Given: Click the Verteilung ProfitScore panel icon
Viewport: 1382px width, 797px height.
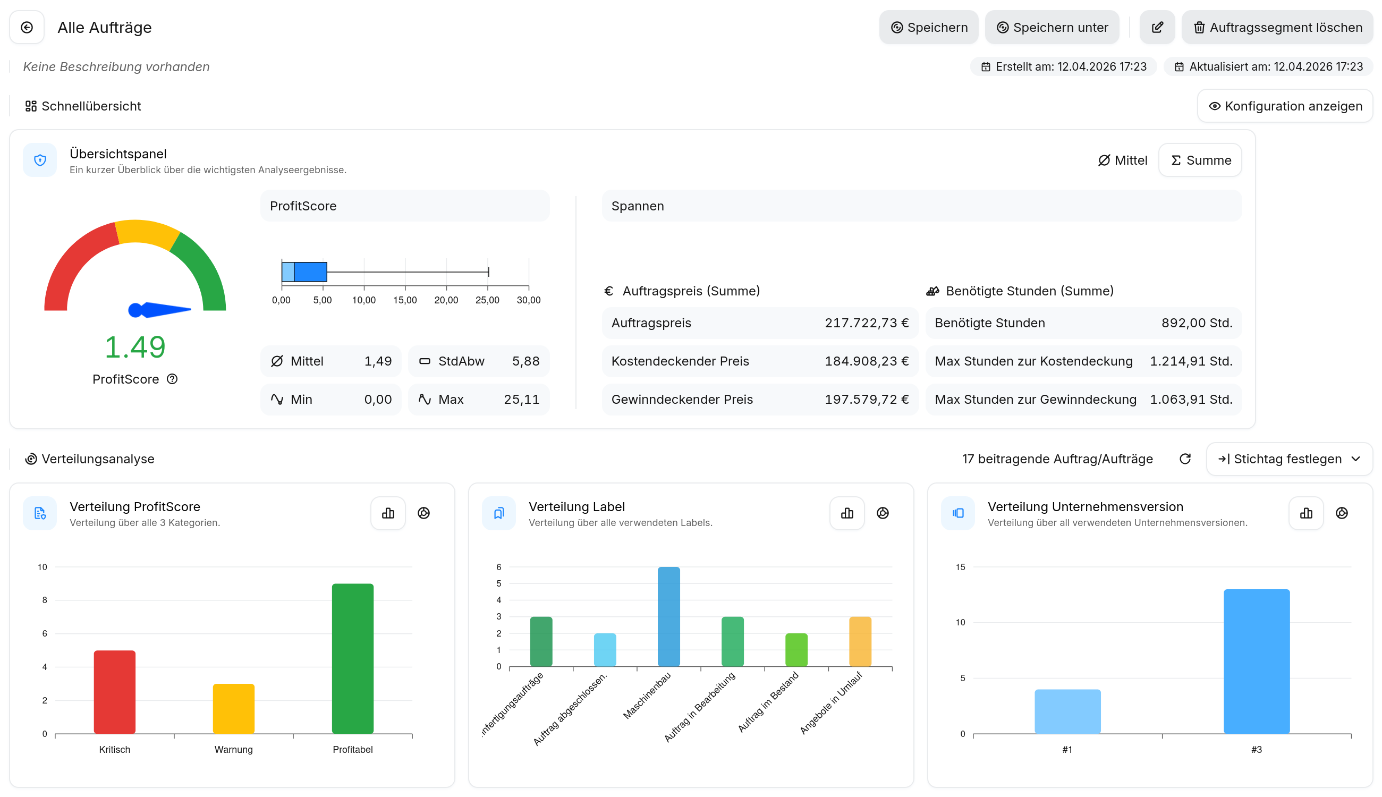Looking at the screenshot, I should coord(40,513).
